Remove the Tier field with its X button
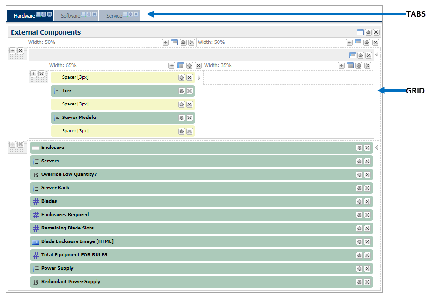432x297 pixels. click(x=190, y=91)
